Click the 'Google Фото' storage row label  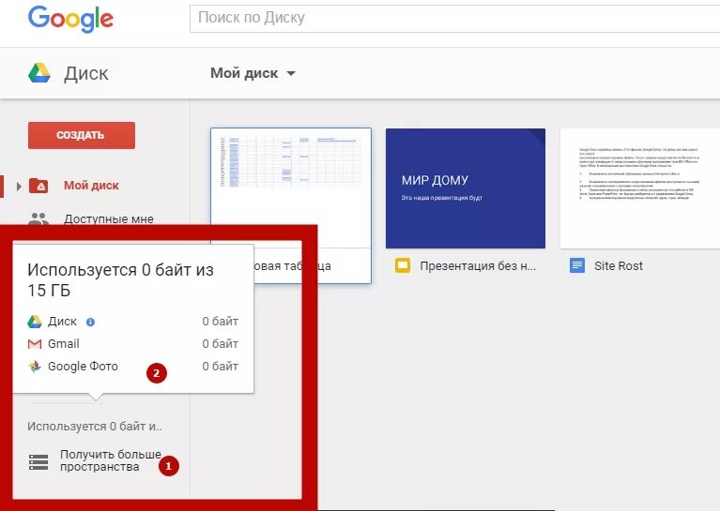(x=83, y=366)
